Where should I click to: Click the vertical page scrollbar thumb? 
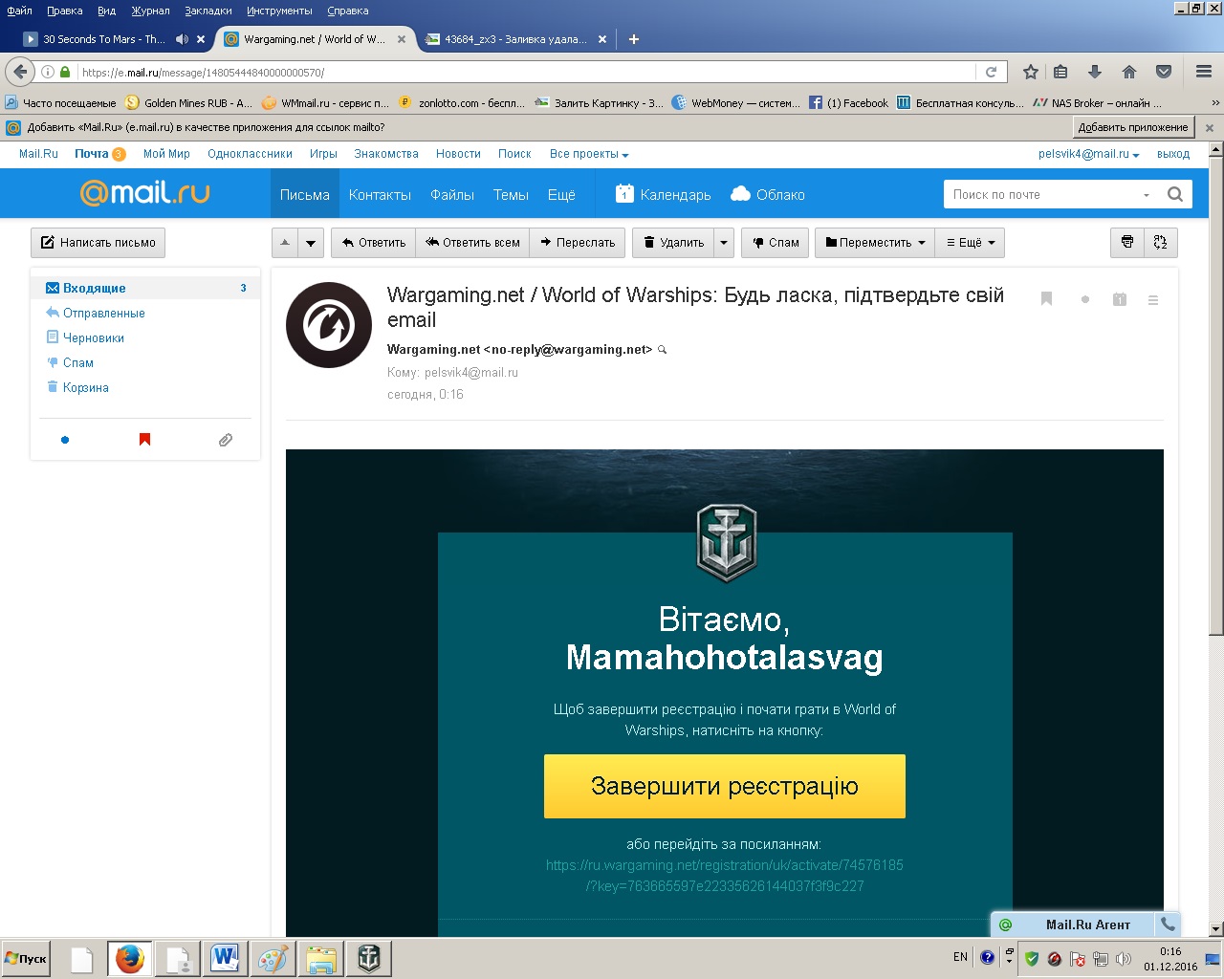click(1216, 397)
